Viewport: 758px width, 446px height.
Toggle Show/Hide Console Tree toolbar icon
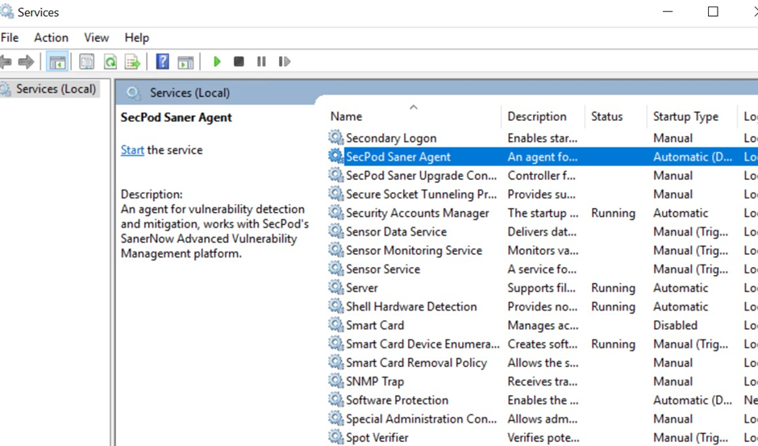[x=57, y=62]
